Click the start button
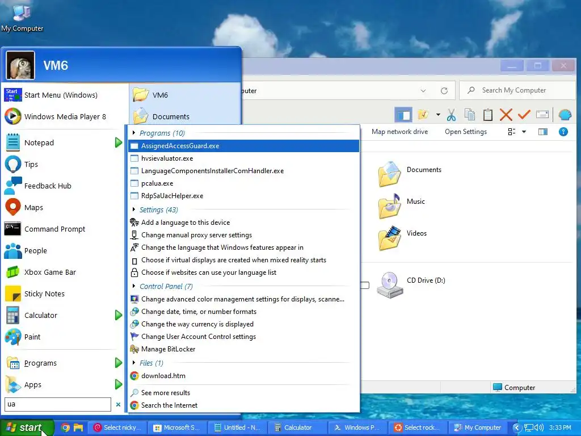 [x=27, y=427]
